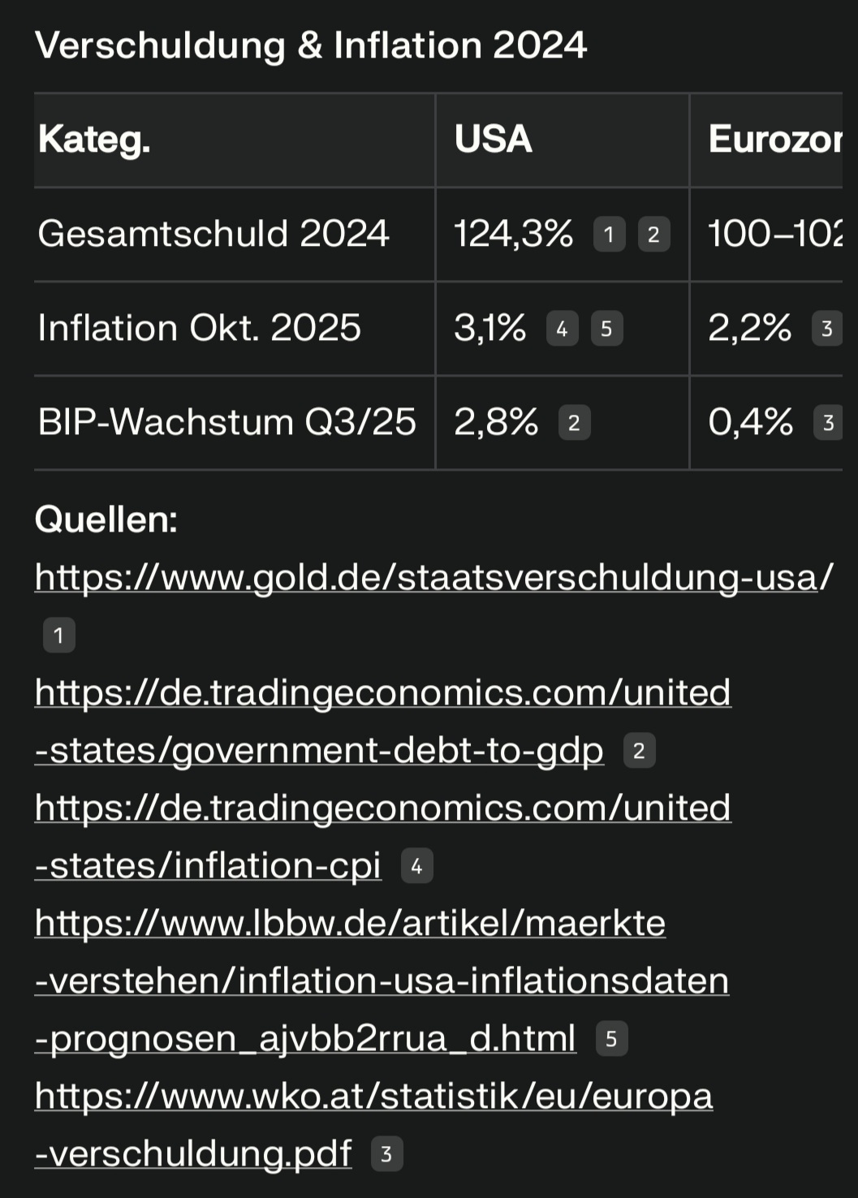This screenshot has width=858, height=1198.
Task: Click badge 3 after europa-verschuldung.pdf link
Action: click(x=386, y=1154)
